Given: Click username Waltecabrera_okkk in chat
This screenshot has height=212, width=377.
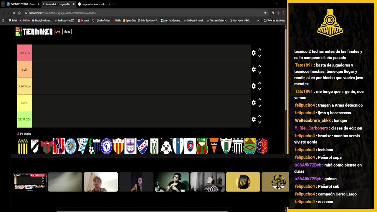Looking at the screenshot, I should [313, 120].
